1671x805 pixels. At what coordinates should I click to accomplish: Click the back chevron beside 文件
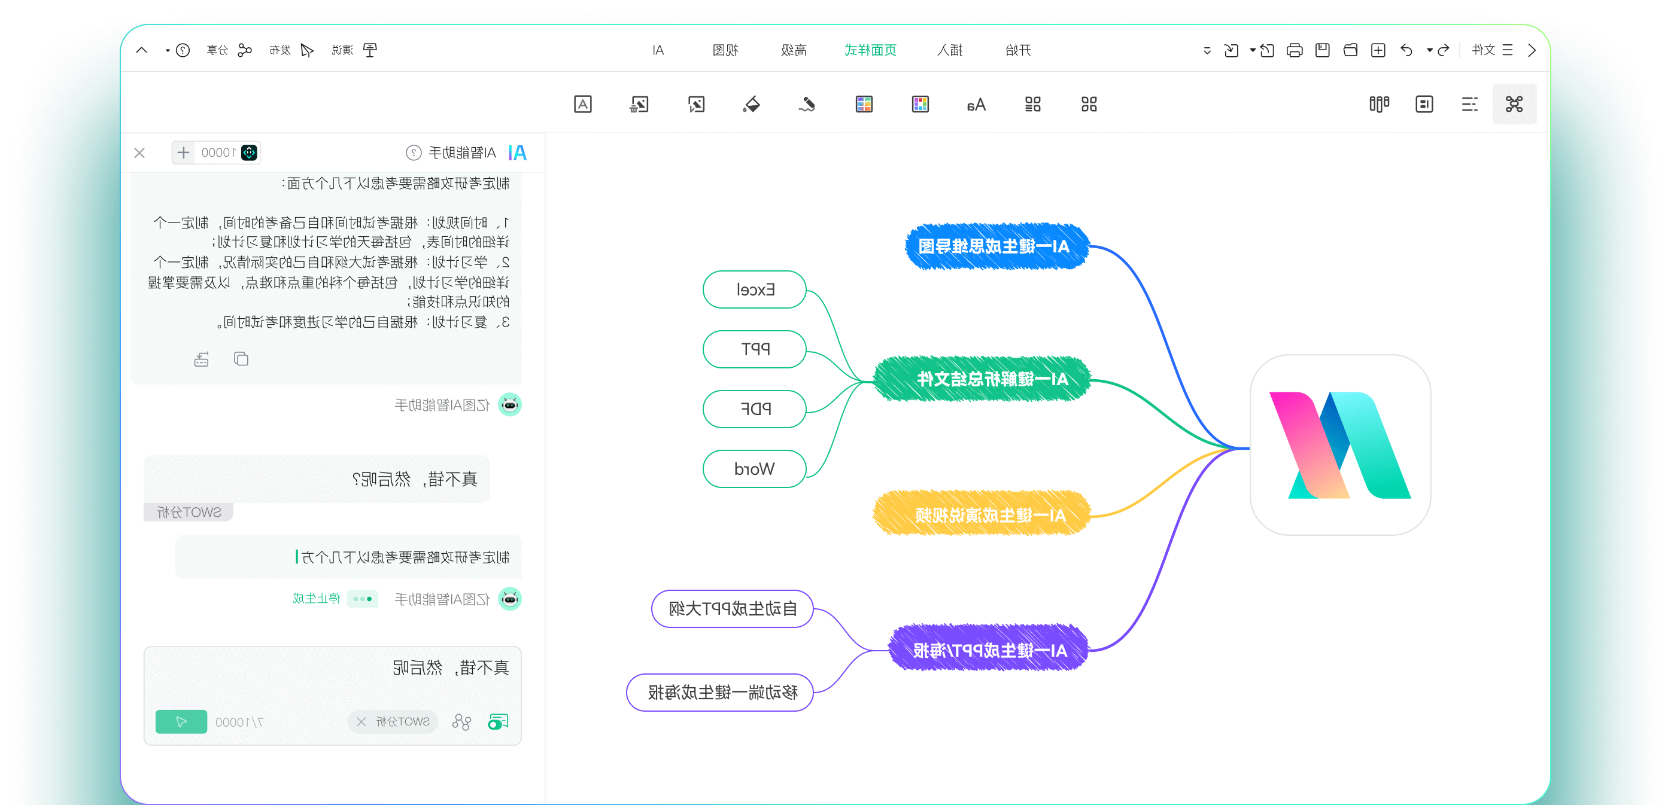pos(1532,50)
